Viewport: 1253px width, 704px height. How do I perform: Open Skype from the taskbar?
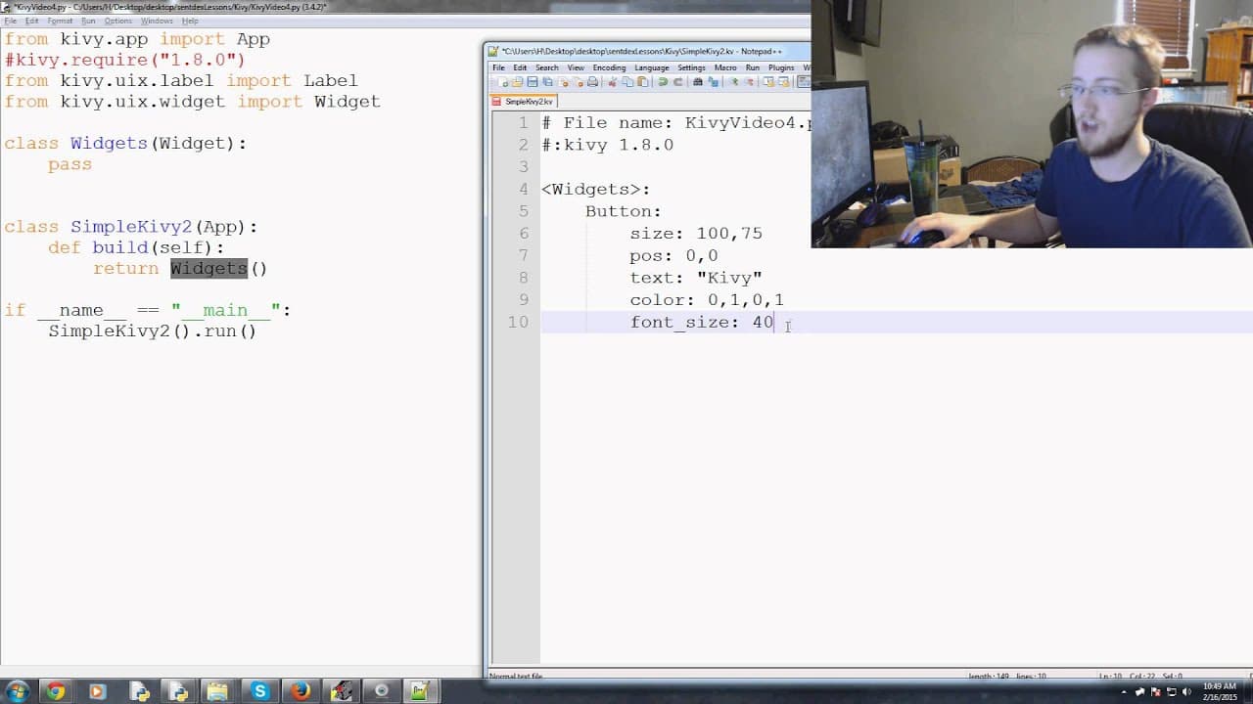tap(259, 691)
